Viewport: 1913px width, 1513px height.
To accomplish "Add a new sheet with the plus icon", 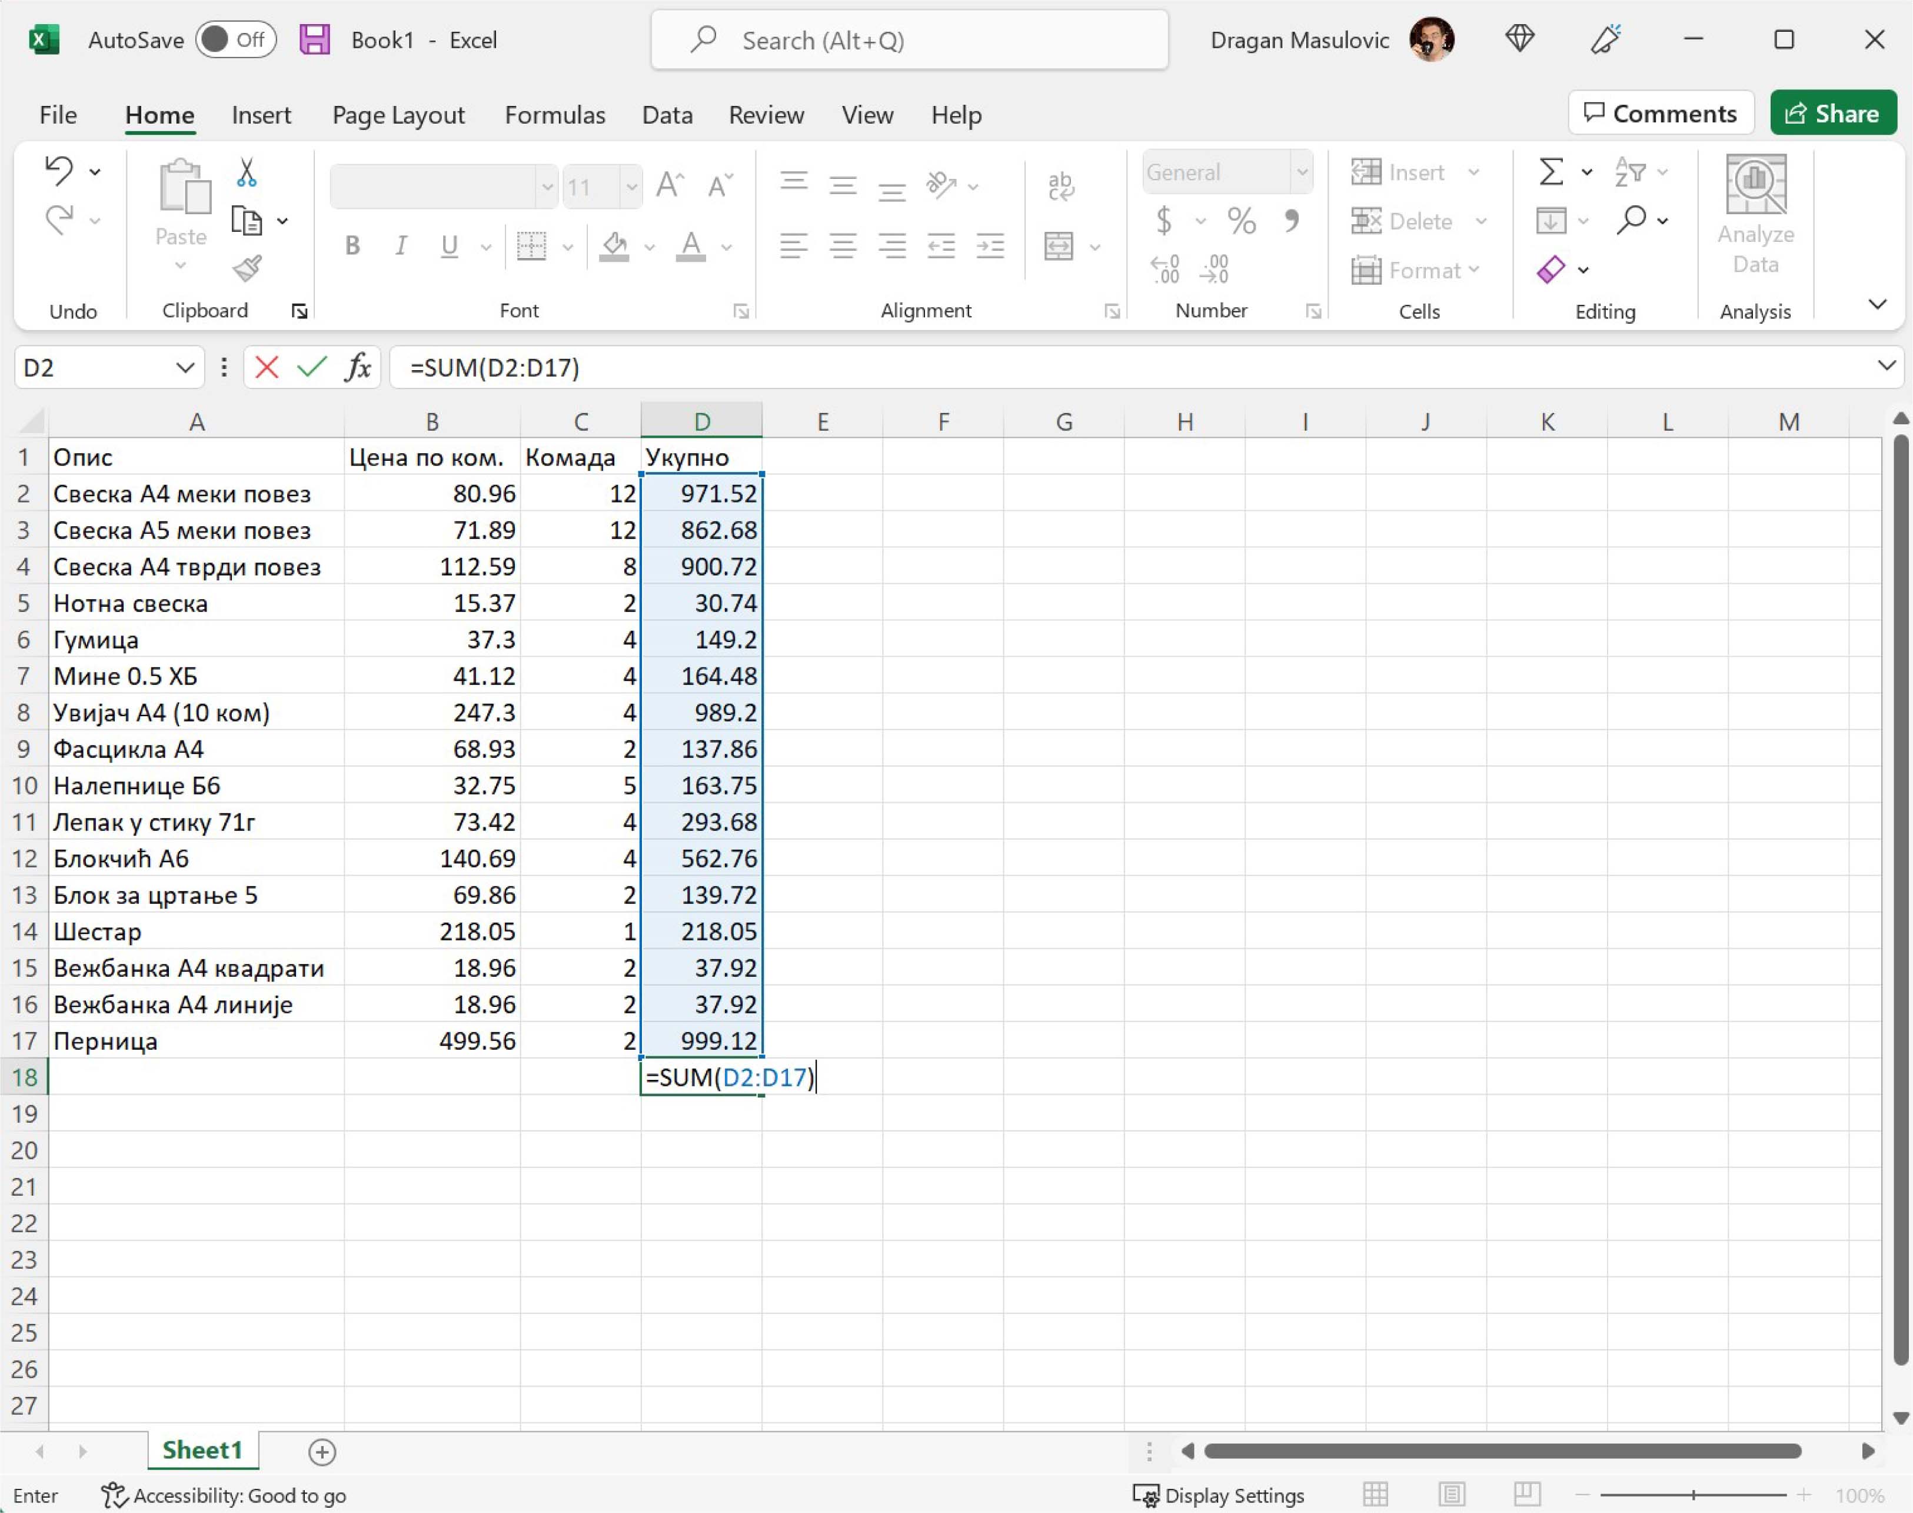I will coord(321,1452).
